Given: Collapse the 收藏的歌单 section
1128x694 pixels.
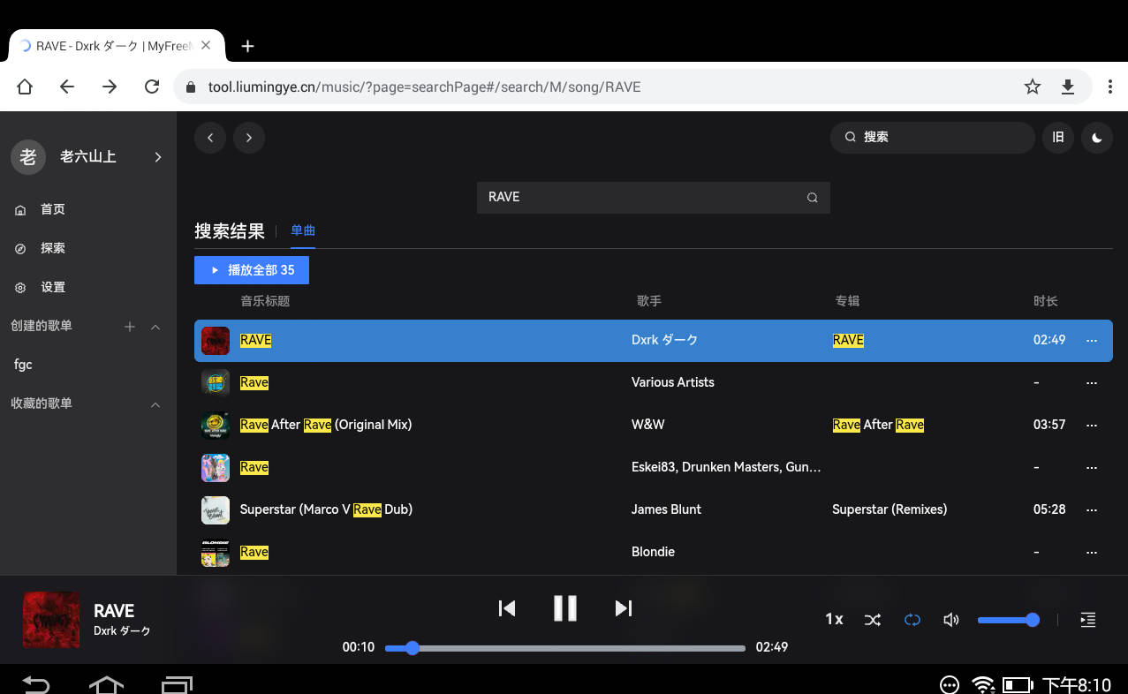Looking at the screenshot, I should [x=155, y=404].
